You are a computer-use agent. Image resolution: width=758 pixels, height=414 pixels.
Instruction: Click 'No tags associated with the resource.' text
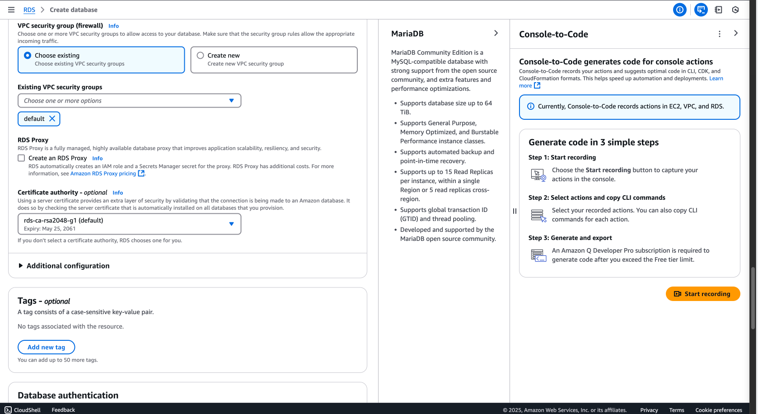click(x=71, y=326)
